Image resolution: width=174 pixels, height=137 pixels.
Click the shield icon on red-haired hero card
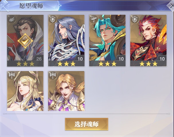[x=135, y=19]
